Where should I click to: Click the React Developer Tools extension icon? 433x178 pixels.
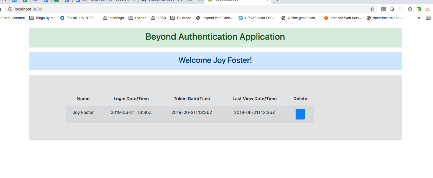click(401, 9)
